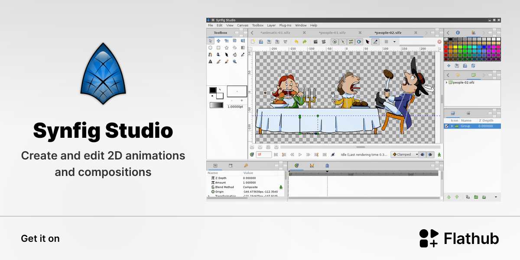Switch to the people-01.sifz tab
The width and height of the screenshot is (520, 260).
[x=332, y=32]
